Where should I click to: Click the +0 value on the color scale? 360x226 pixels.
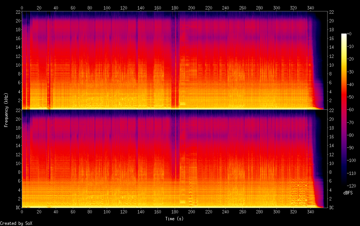click(349, 34)
